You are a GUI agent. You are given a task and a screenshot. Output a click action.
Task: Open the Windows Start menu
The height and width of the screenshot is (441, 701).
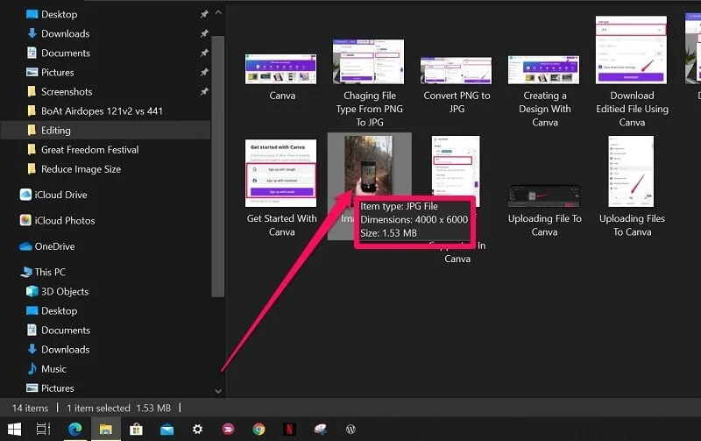[14, 430]
